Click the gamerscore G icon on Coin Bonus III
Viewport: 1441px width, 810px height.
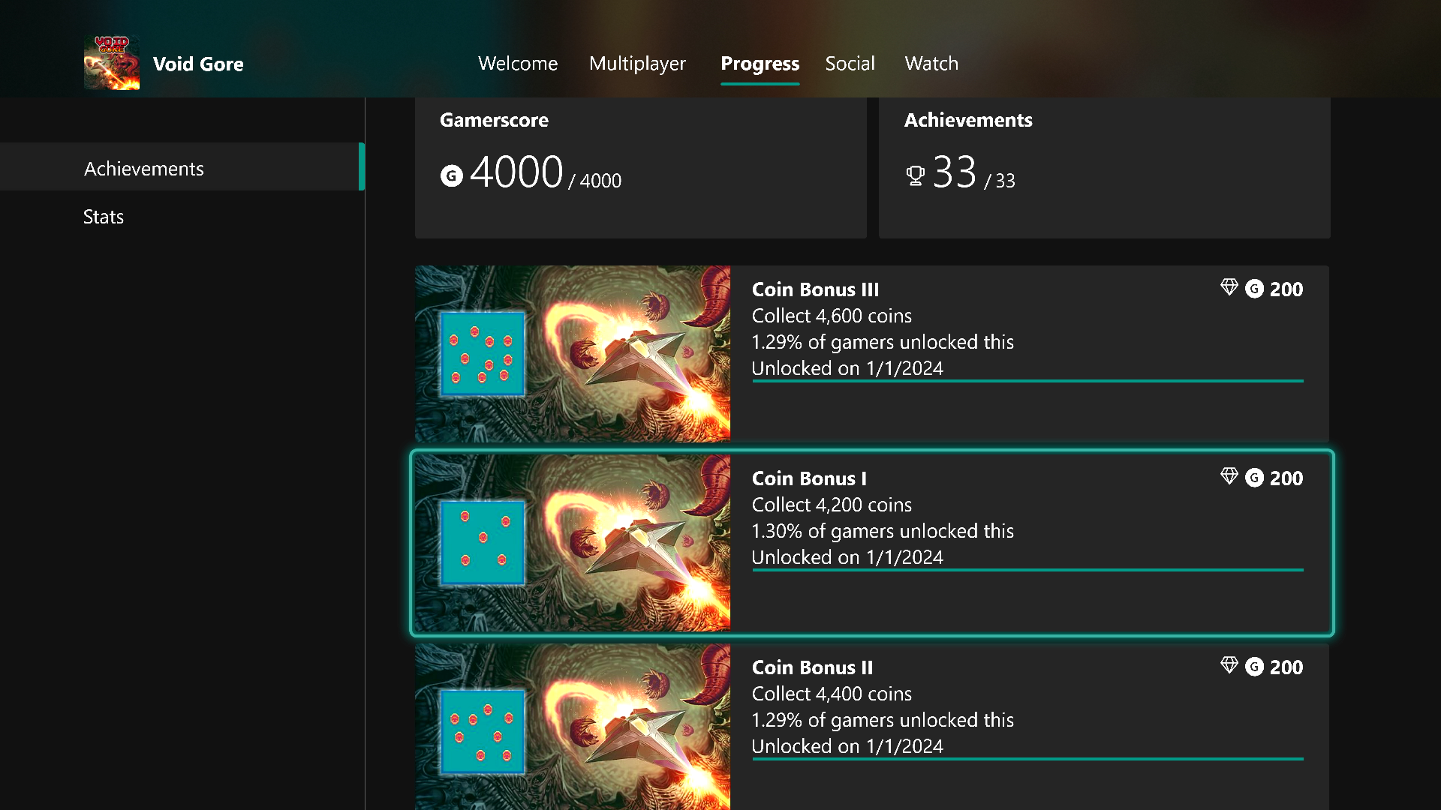1254,289
